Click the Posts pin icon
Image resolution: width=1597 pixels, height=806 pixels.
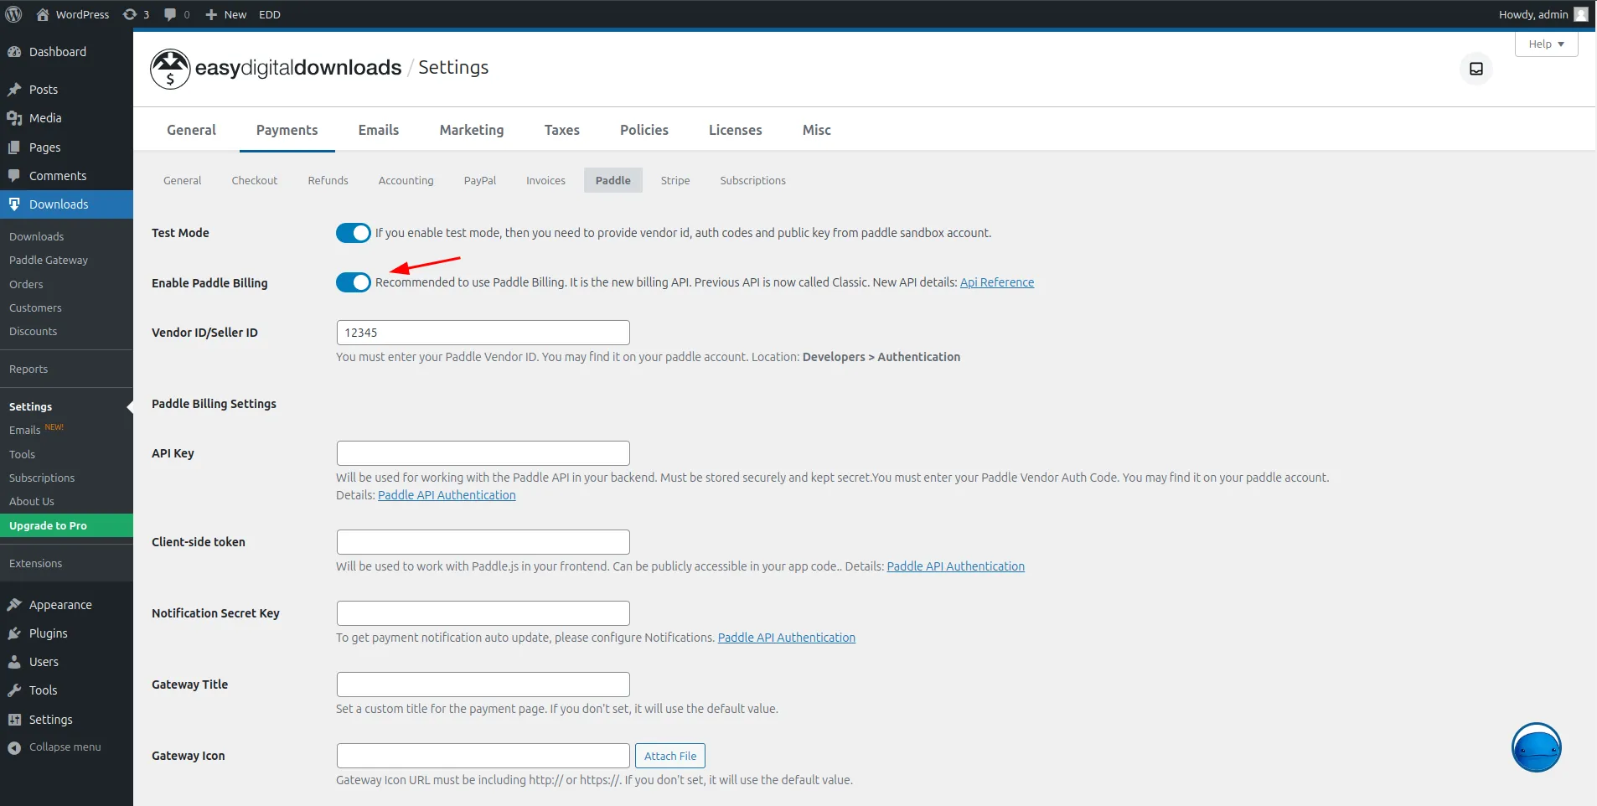tap(14, 89)
